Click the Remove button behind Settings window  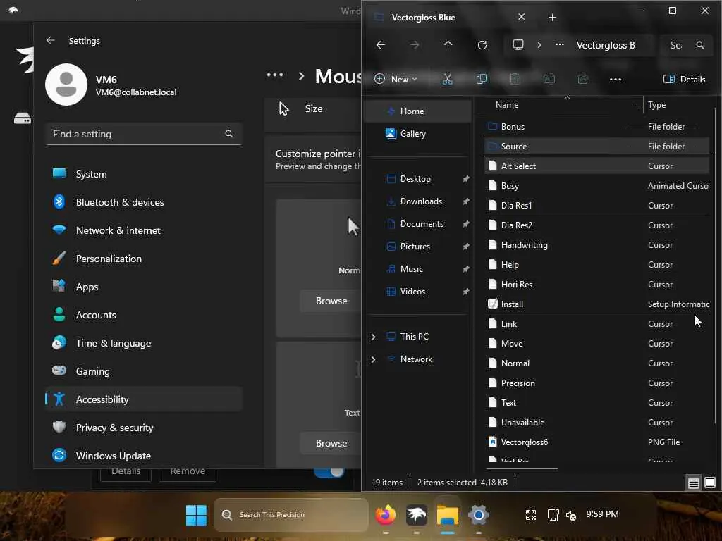click(x=188, y=474)
